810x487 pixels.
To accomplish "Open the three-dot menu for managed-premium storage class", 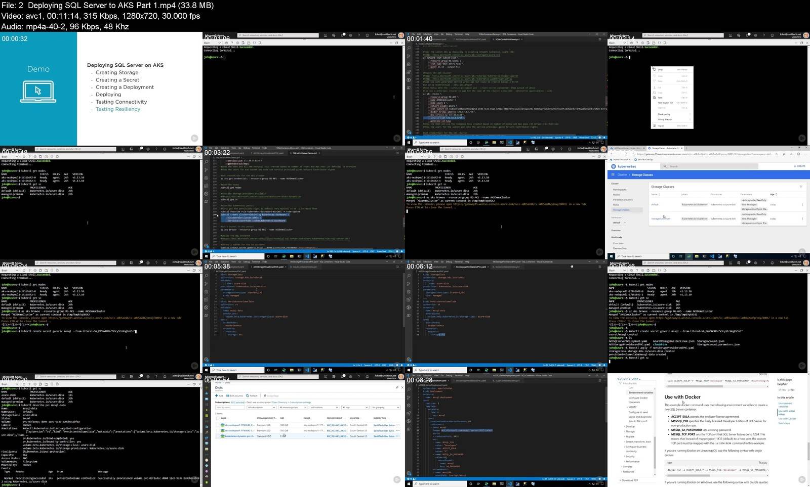I will 802,218.
